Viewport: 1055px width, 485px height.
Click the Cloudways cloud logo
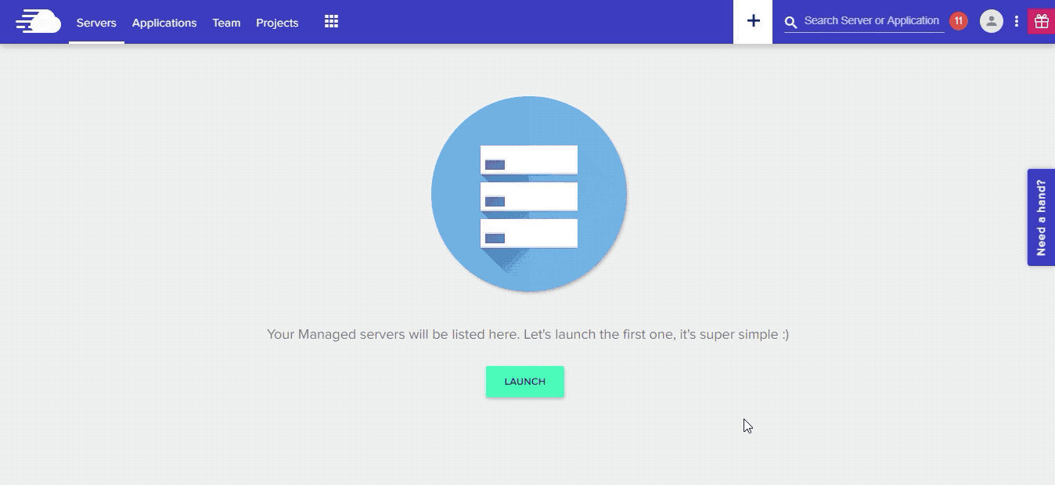[x=38, y=22]
